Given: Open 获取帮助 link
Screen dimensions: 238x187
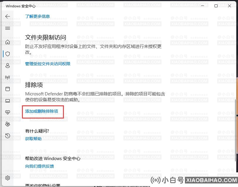Looking at the screenshot, I should click(x=33, y=139).
